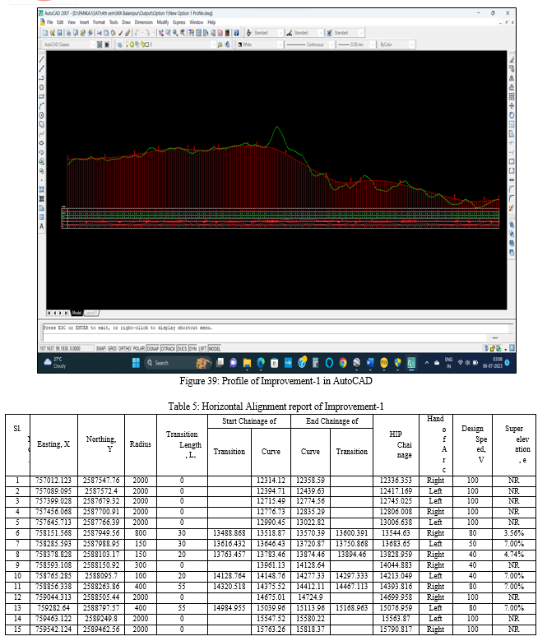Image resolution: width=547 pixels, height=641 pixels.
Task: Switch to the Layout1 tab
Action: tap(90, 313)
